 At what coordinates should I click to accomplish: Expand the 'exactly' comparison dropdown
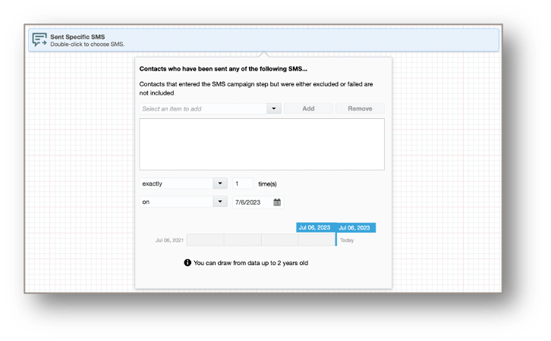(220, 183)
